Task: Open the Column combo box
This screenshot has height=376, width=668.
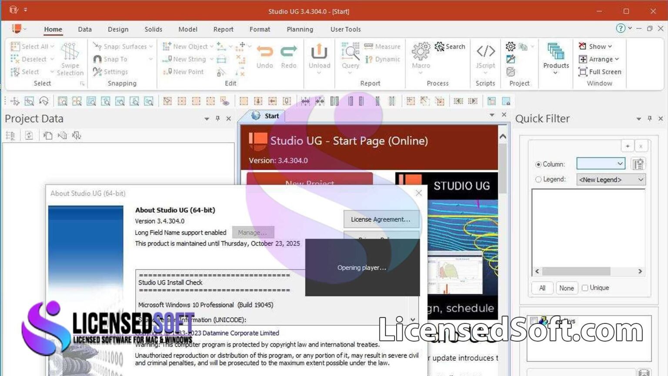Action: click(x=601, y=164)
